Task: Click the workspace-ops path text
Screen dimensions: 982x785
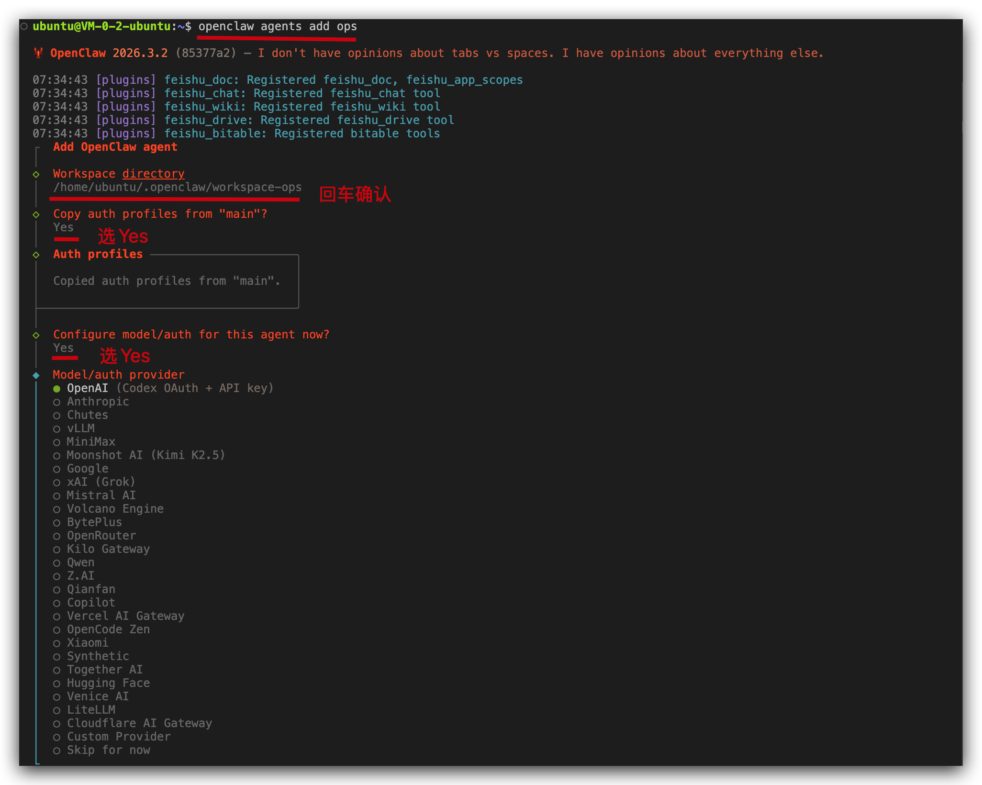Action: click(177, 187)
